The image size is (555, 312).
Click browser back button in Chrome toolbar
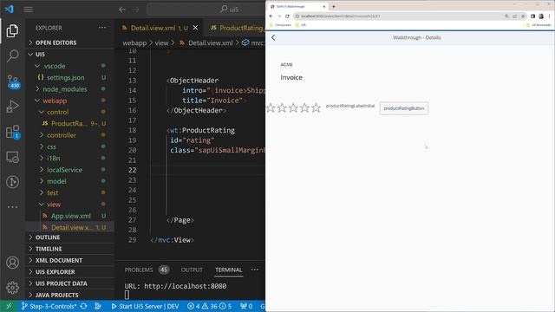[271, 16]
